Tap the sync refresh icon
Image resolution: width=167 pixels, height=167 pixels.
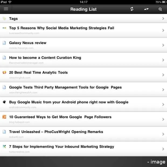[x=132, y=9]
